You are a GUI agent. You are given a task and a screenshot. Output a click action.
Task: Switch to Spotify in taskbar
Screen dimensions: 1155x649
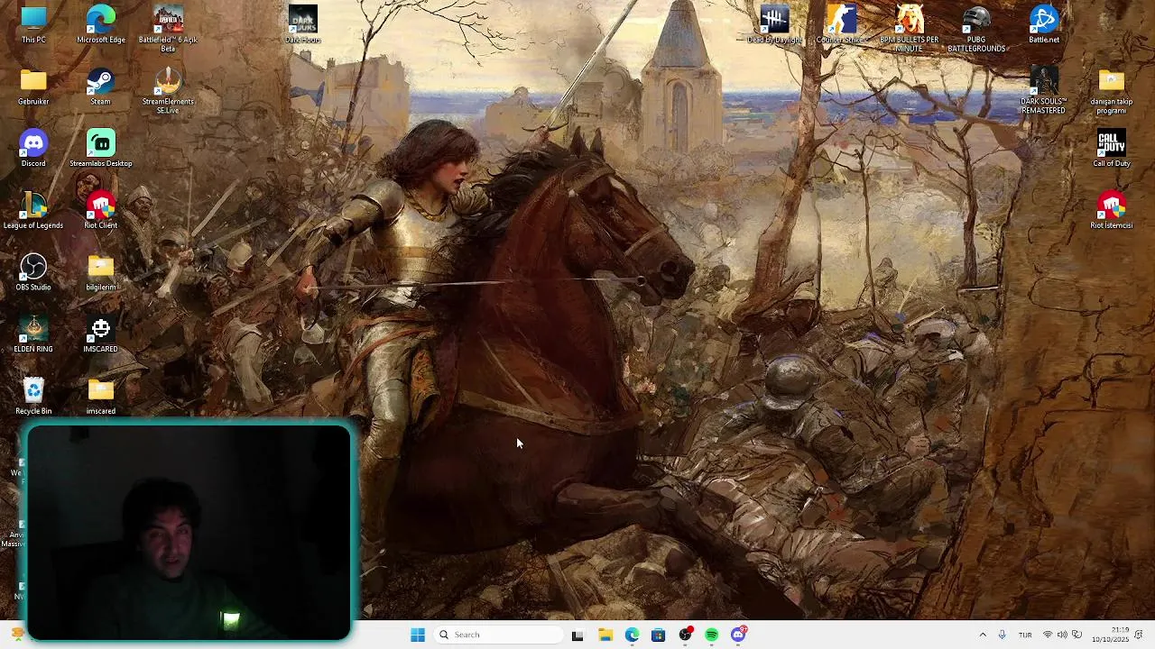(x=712, y=635)
